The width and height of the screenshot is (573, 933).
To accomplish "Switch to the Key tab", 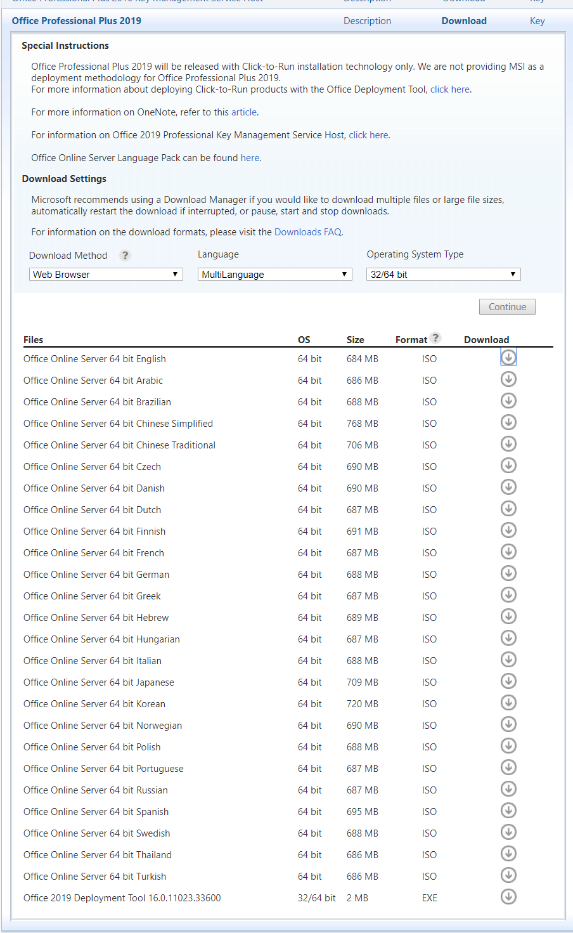I will 538,21.
